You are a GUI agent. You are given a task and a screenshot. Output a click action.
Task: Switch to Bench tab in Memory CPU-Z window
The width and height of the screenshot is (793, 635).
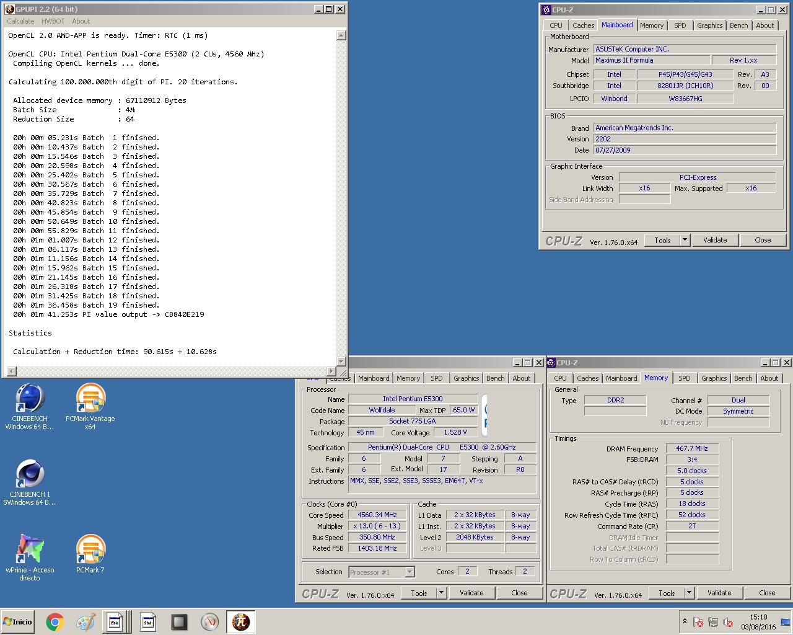click(743, 378)
